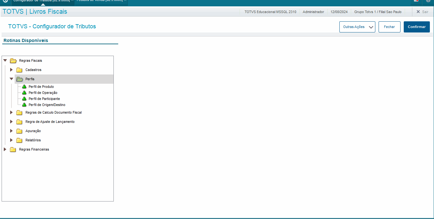This screenshot has width=434, height=219.
Task: Click the Cadastros folder icon
Action: click(19, 70)
